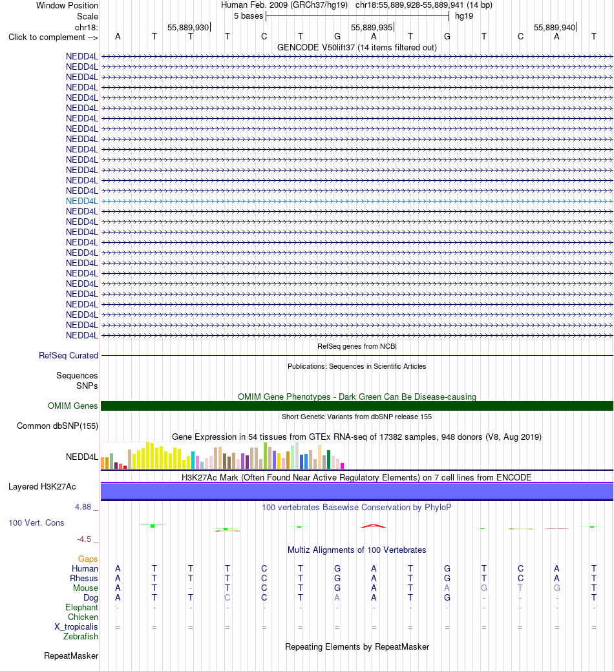Viewport: 614px width, 671px height.
Task: Click the RepeatMasker track label
Action: pyautogui.click(x=71, y=656)
